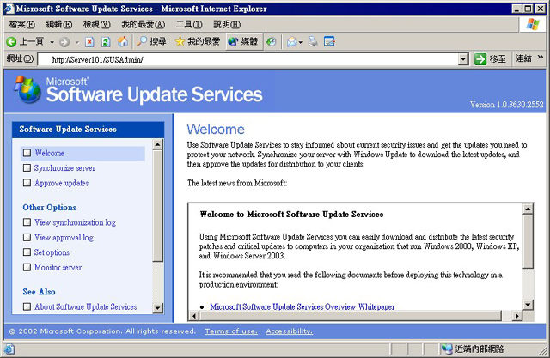Click the address bar URL field
This screenshot has width=550, height=358.
point(247,59)
